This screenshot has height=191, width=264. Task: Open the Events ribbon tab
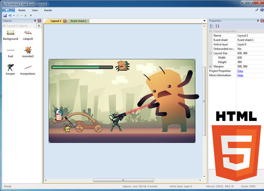pos(48,10)
